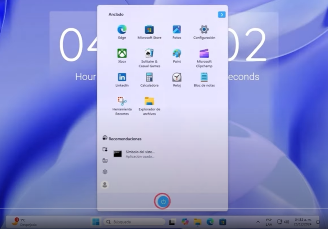
Task: Open the recommended Símbolo del sistema item
Action: click(x=134, y=154)
